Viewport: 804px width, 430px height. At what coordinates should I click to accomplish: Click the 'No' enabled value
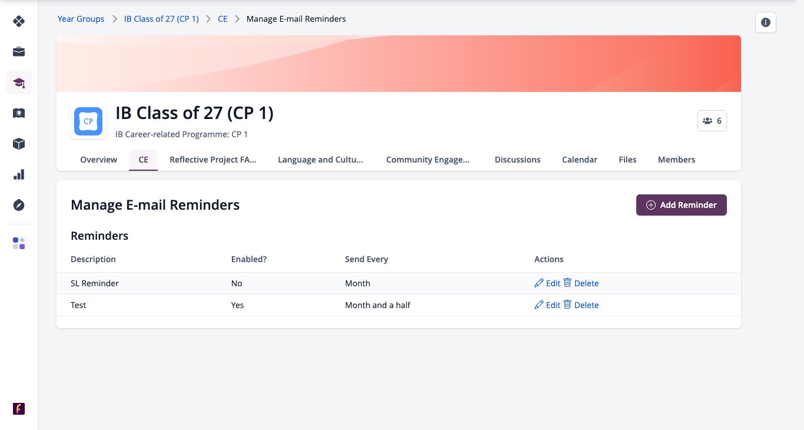[x=237, y=283]
